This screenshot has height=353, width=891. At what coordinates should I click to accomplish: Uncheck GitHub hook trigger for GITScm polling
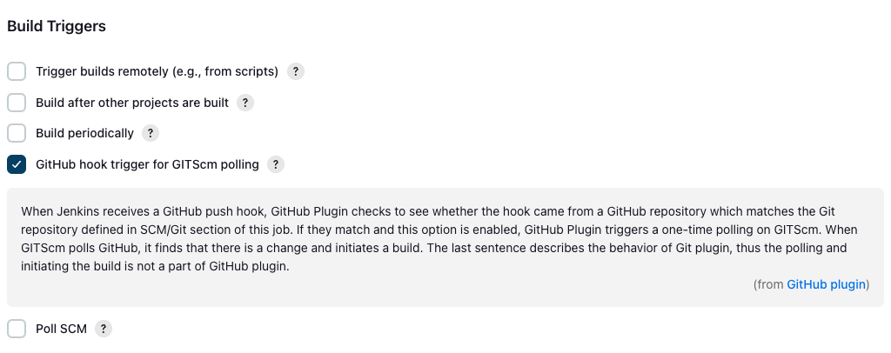[17, 164]
